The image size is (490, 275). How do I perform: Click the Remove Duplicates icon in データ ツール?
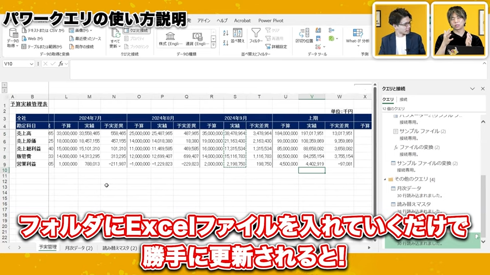(318, 38)
